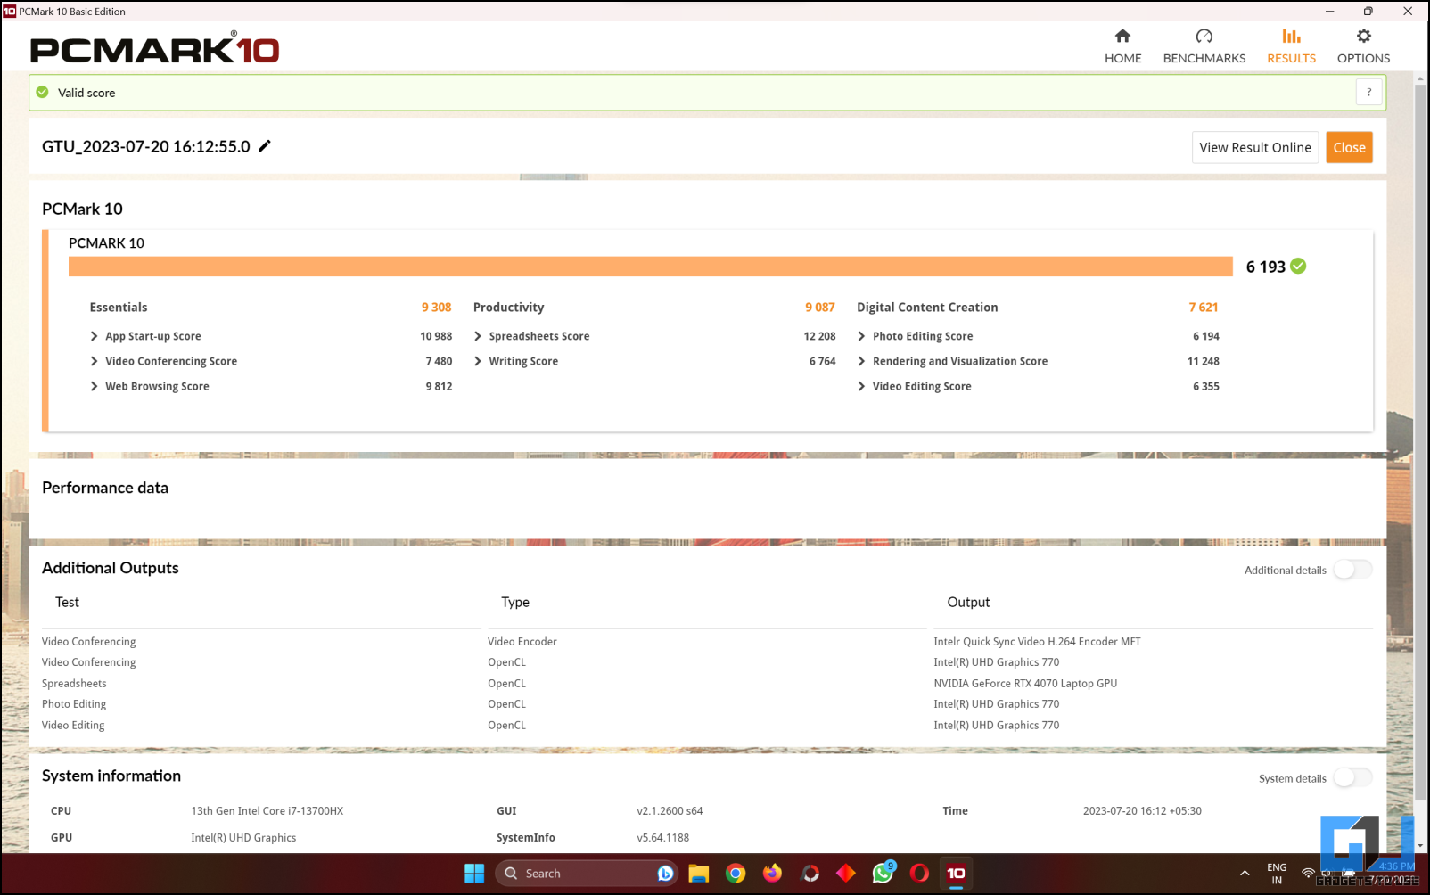Viewport: 1430px width, 895px height.
Task: Open Opera browser from taskbar
Action: [x=919, y=874]
